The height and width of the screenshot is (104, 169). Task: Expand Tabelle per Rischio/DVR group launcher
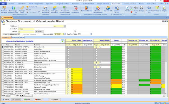40,14
